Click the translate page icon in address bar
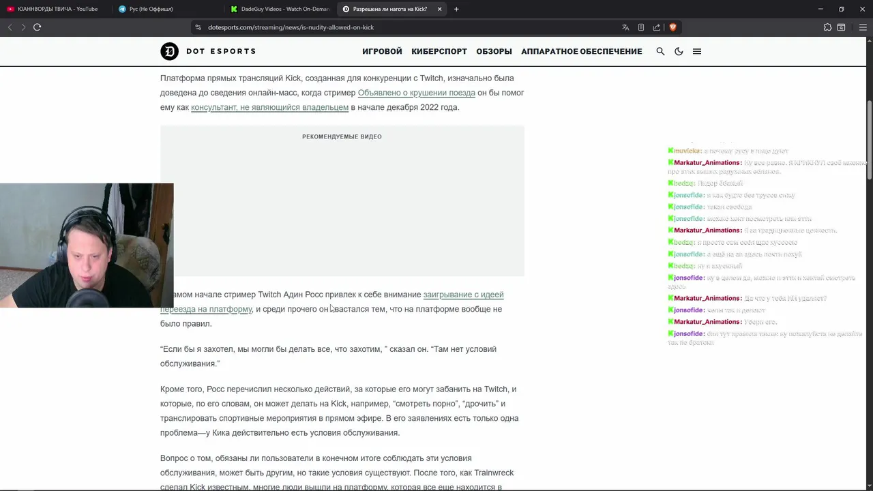Viewport: 873px width, 491px height. [x=625, y=27]
